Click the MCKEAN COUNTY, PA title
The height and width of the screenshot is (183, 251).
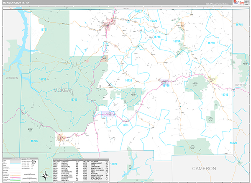pos(16,3)
